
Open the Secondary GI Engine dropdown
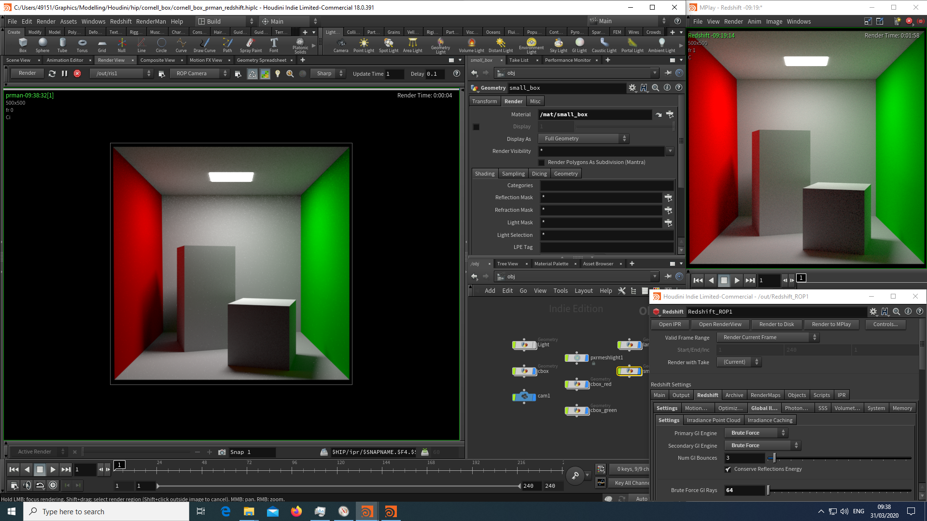(x=762, y=446)
